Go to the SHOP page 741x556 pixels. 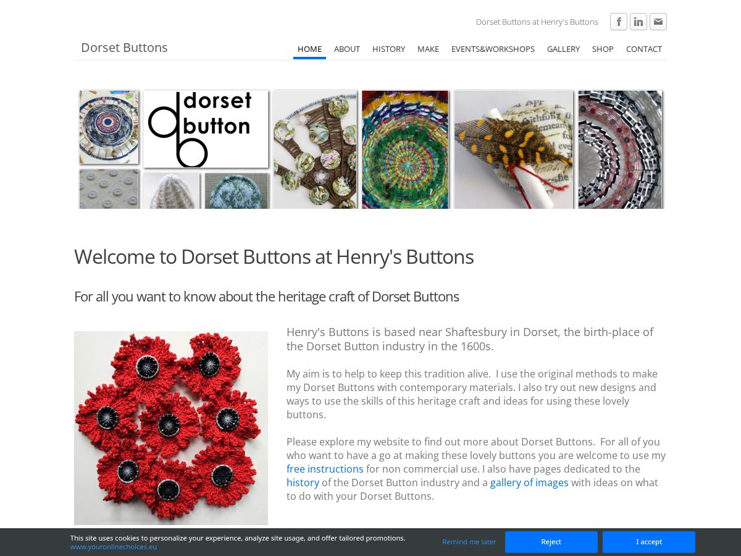click(x=603, y=49)
